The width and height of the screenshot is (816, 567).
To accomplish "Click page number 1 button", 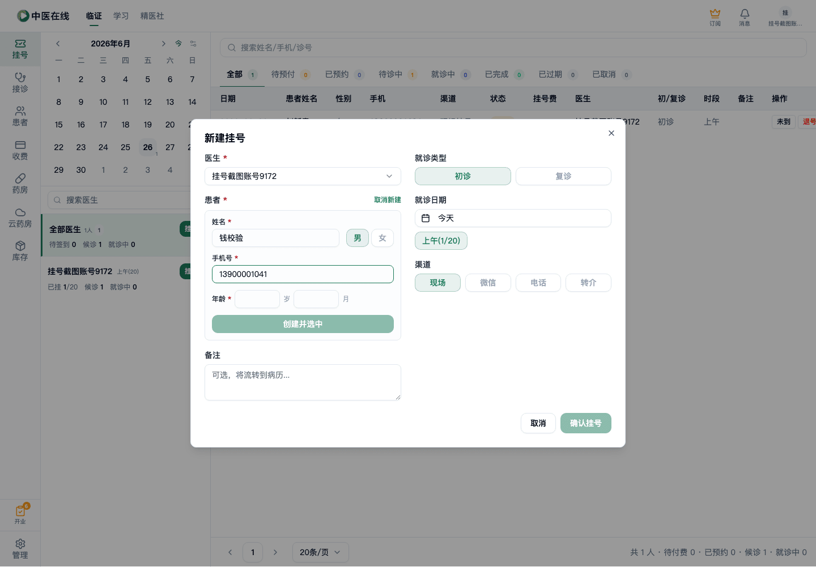I will [253, 552].
